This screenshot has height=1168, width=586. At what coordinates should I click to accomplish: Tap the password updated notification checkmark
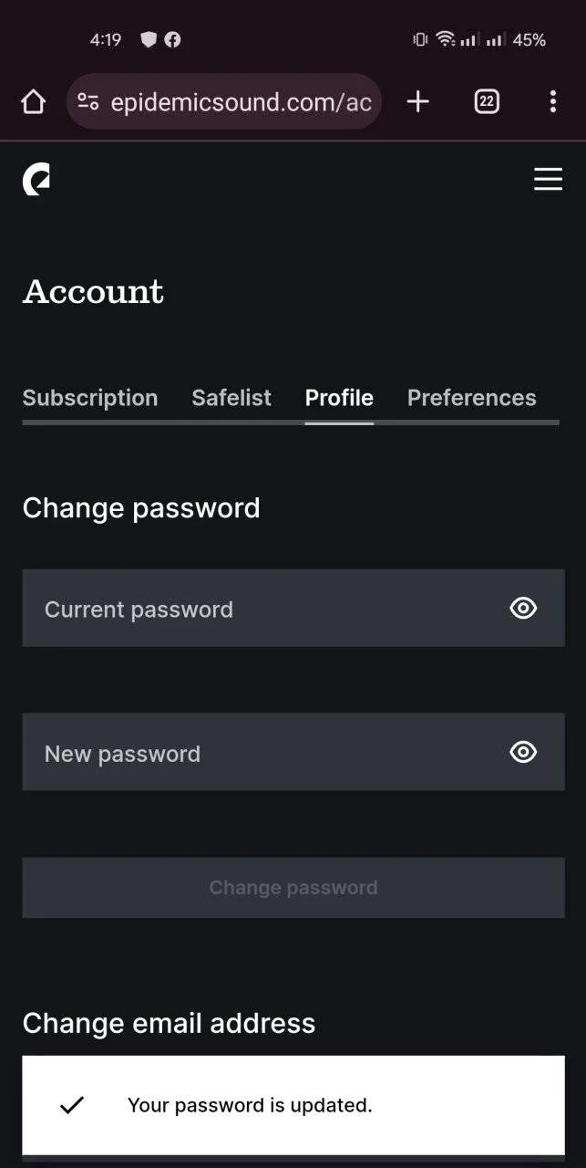coord(71,1105)
